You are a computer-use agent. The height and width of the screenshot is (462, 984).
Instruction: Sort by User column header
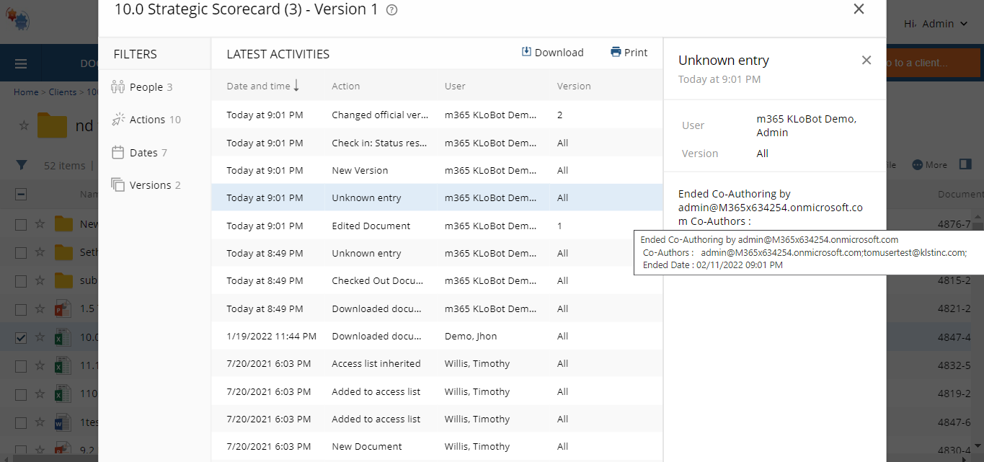coord(455,86)
